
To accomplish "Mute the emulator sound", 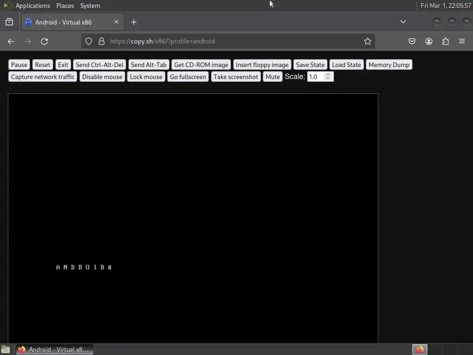I will click(x=273, y=77).
